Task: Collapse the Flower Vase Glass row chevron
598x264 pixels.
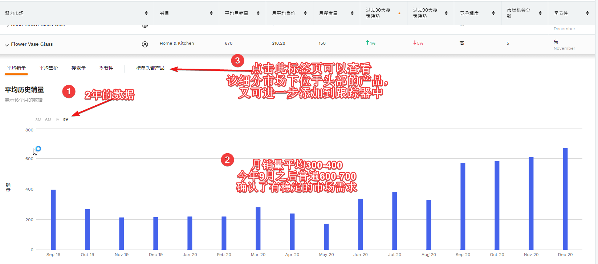Action: pyautogui.click(x=7, y=45)
